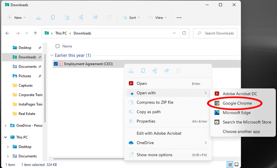This screenshot has width=277, height=168.
Task: Toggle the select-all checkbox beside Name
Action: click(x=57, y=46)
